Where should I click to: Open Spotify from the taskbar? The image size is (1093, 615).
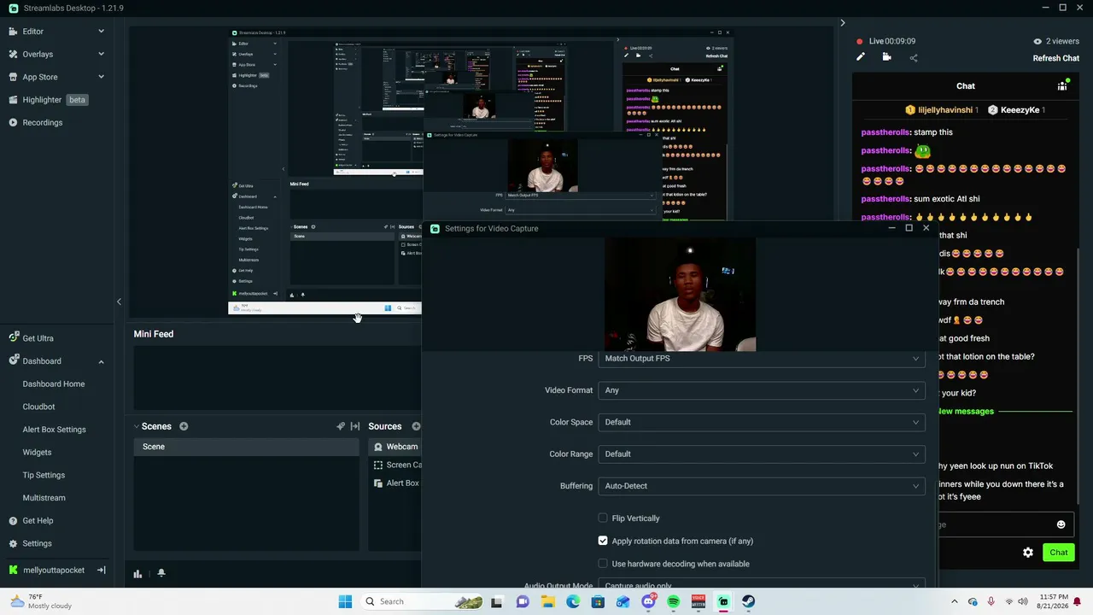pos(673,601)
